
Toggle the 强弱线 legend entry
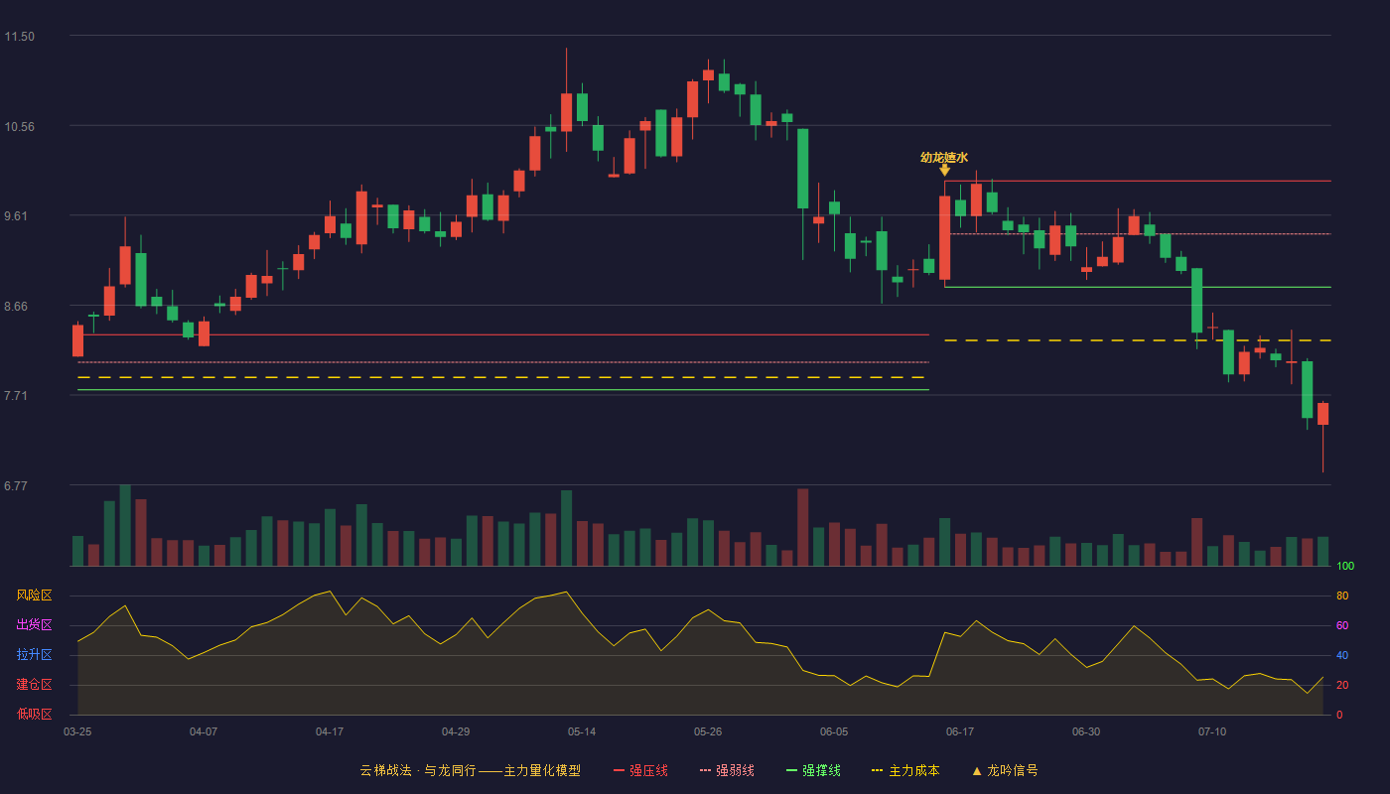[x=727, y=770]
